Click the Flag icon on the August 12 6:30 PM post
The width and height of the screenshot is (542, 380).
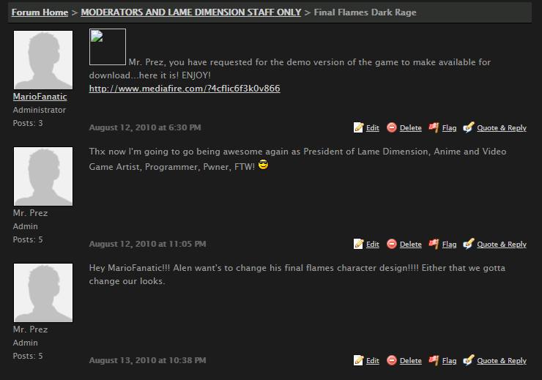[434, 127]
